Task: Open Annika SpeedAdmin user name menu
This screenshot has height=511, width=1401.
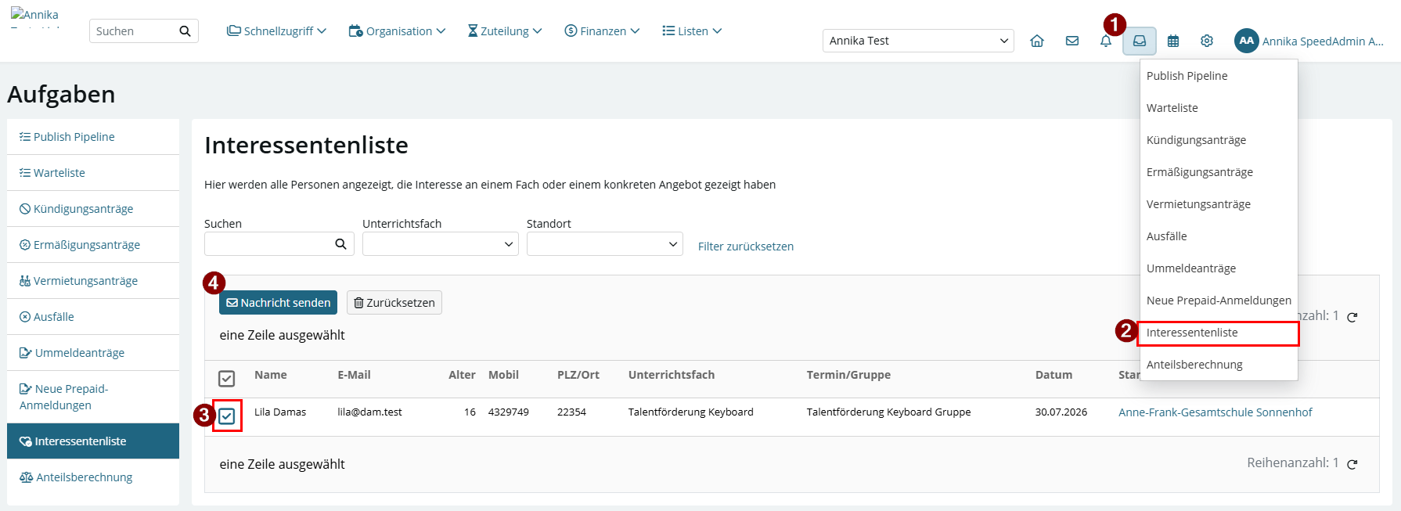Action: 1323,41
